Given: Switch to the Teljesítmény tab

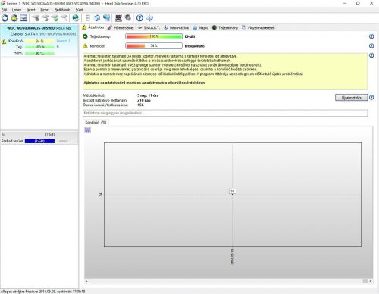Looking at the screenshot, I should coord(225,27).
